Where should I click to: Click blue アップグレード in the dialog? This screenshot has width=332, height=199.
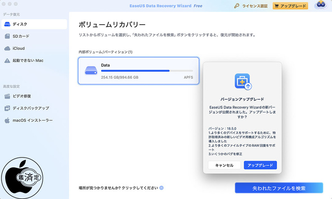[x=260, y=165]
